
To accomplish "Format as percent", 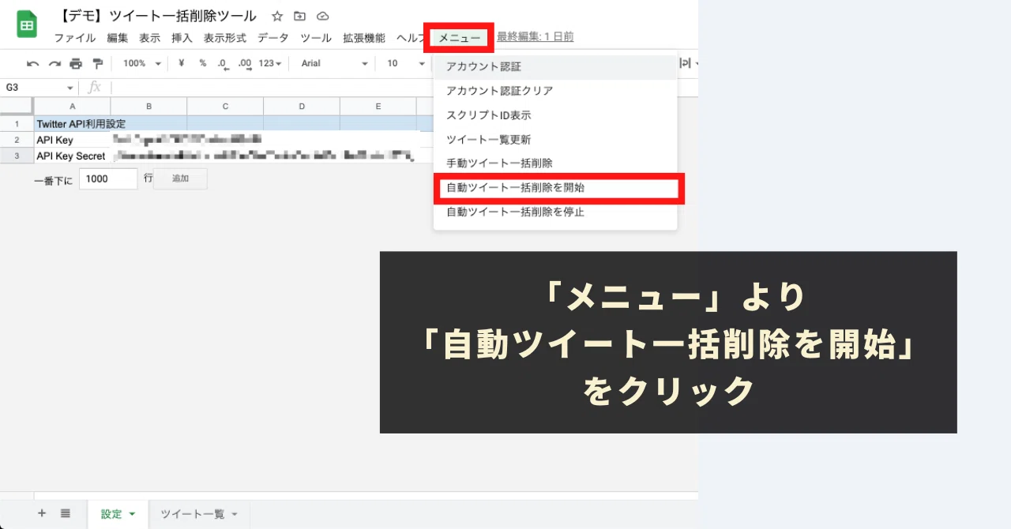I will pos(203,63).
